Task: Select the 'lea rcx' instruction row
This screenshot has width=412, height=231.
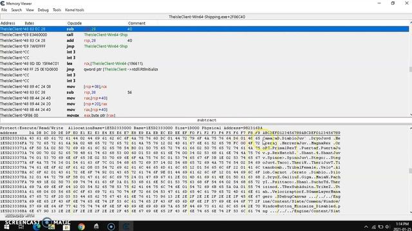Action: click(205, 64)
